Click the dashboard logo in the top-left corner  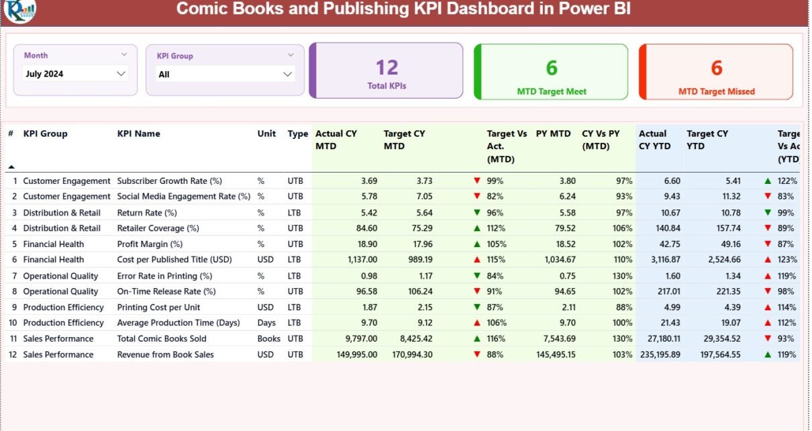point(19,9)
